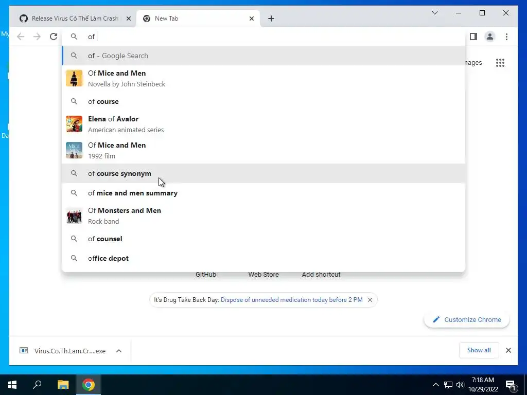This screenshot has height=395, width=527.
Task: Select 'of - Google Search' suggestion
Action: pyautogui.click(x=264, y=56)
